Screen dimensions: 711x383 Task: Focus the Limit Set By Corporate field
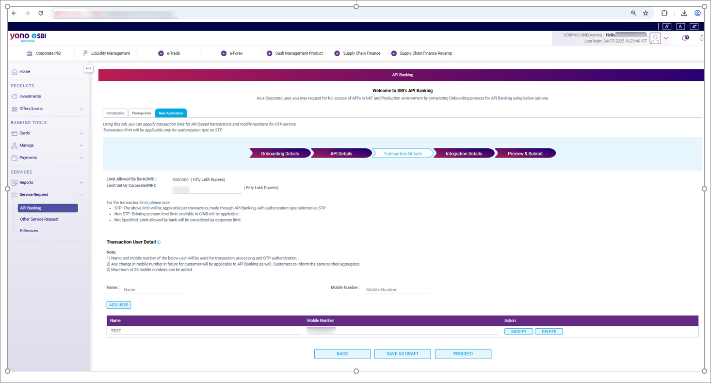207,189
